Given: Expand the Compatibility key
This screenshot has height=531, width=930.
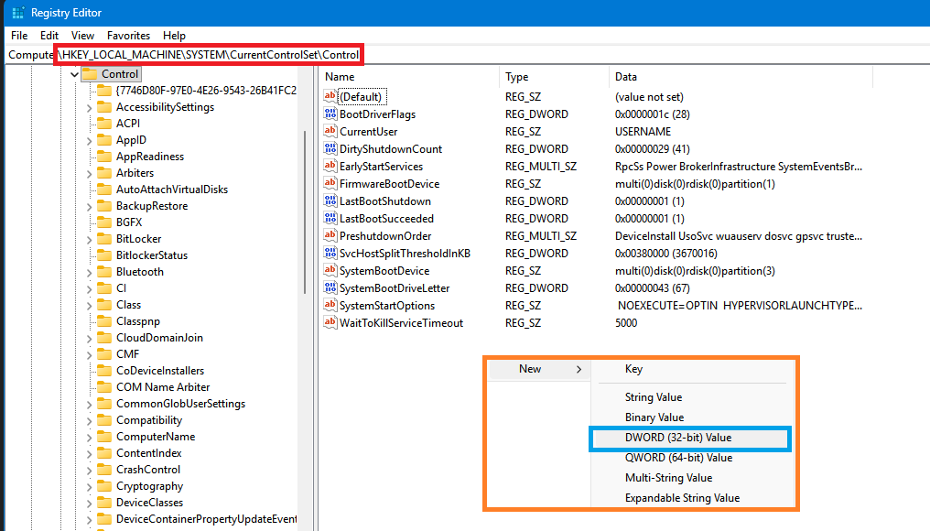Looking at the screenshot, I should tap(89, 420).
